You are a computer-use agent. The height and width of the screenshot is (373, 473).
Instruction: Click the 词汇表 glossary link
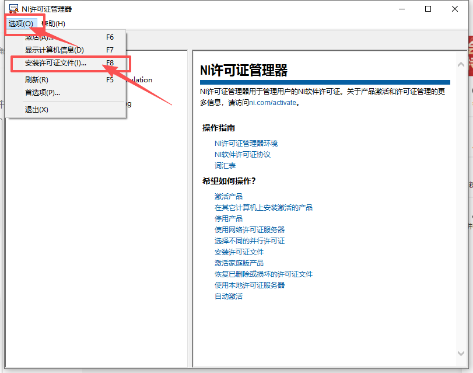[x=226, y=165]
